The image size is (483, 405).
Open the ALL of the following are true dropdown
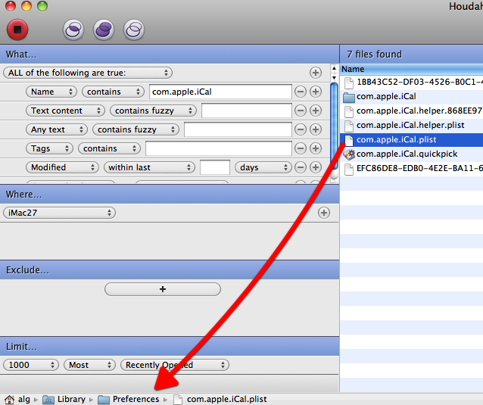point(88,73)
